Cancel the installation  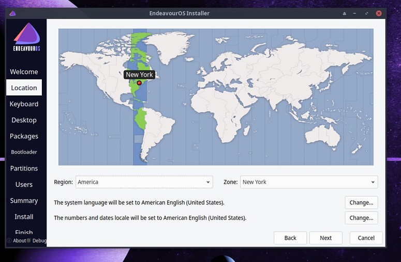click(x=366, y=238)
